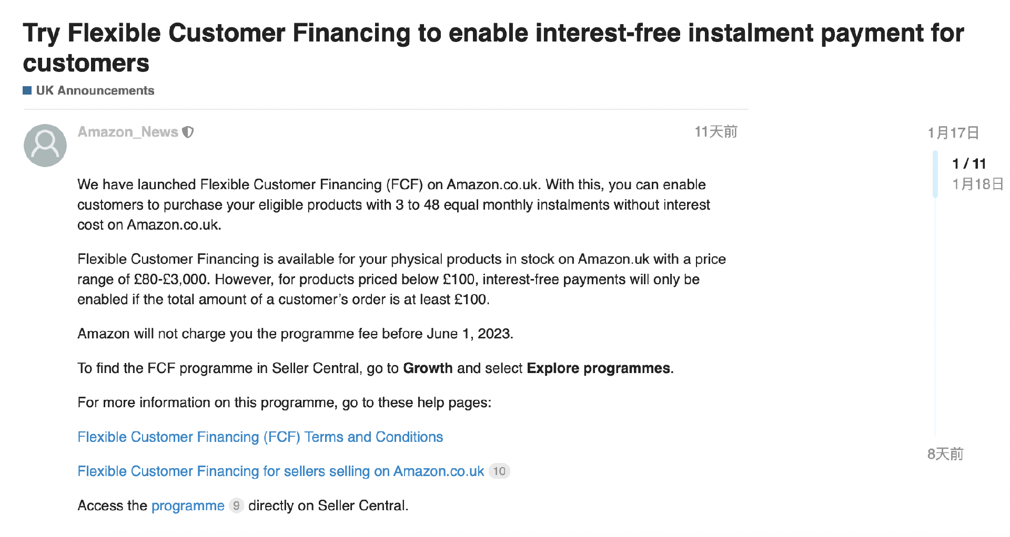The image size is (1010, 537).
Task: Open Flexible Customer Financing for sellers link
Action: pos(280,471)
